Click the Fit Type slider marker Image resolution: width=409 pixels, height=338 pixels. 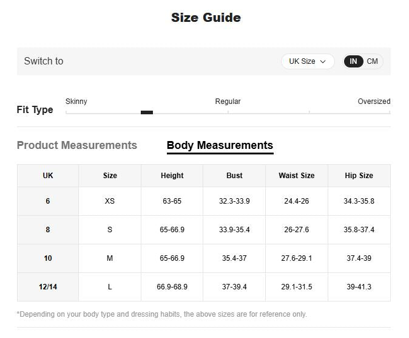tap(147, 112)
